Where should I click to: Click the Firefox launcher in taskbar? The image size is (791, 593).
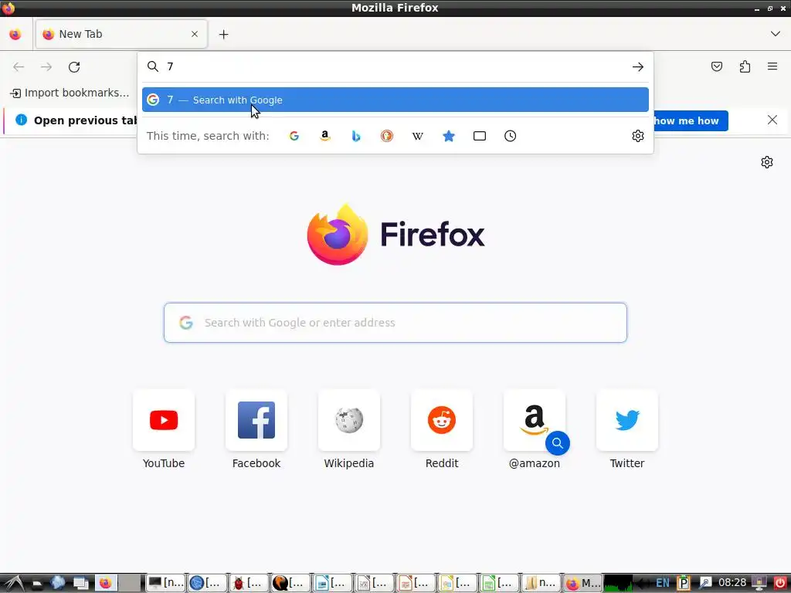tap(105, 584)
